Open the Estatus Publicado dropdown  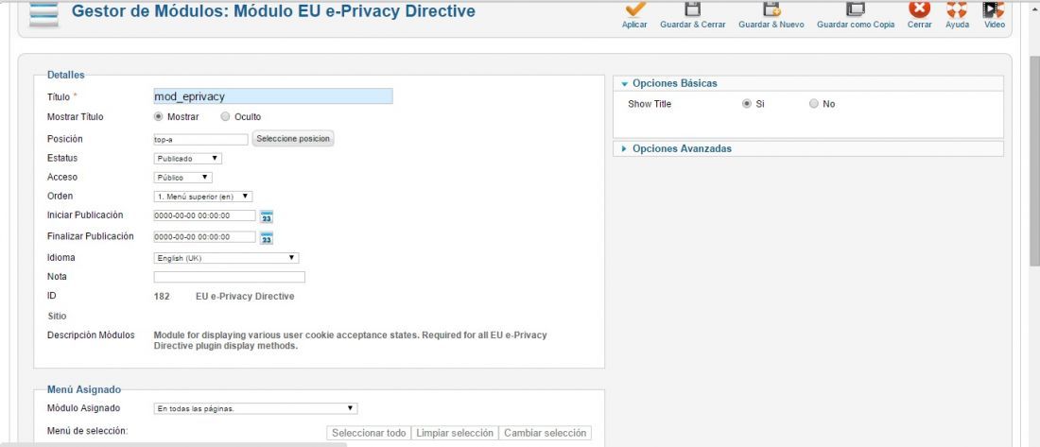[188, 159]
